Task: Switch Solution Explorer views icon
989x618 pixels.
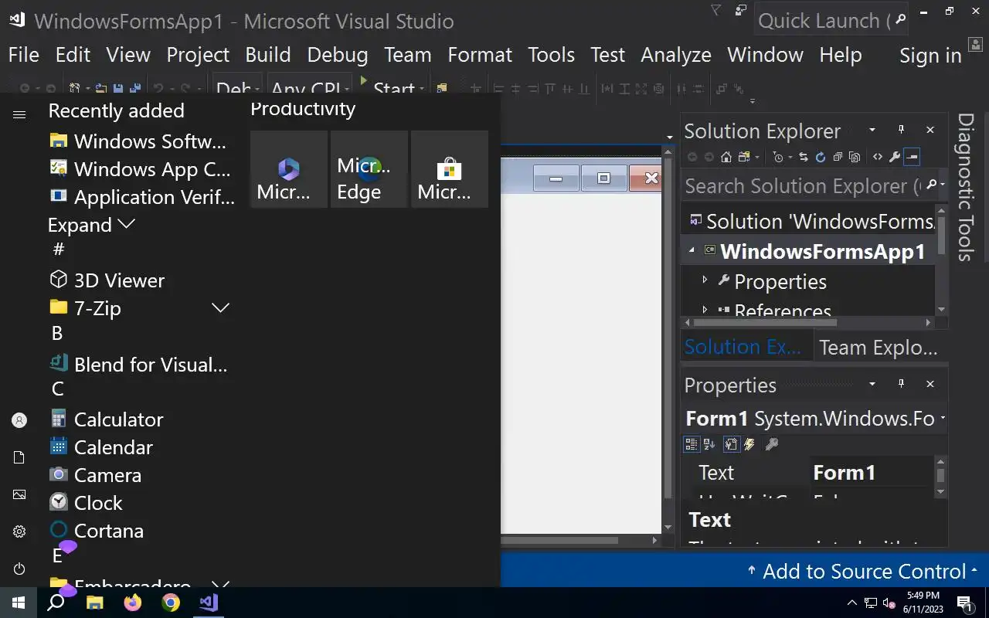Action: 744,157
